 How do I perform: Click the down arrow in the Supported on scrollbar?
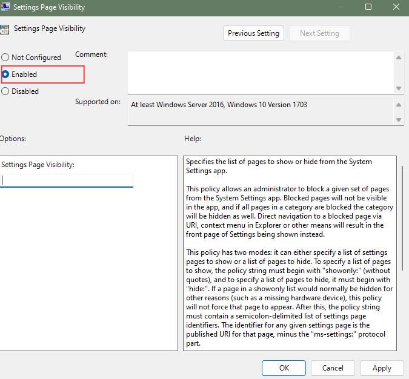(x=399, y=120)
